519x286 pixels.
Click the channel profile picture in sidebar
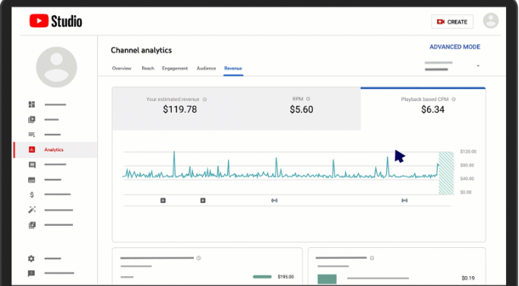coord(56,67)
